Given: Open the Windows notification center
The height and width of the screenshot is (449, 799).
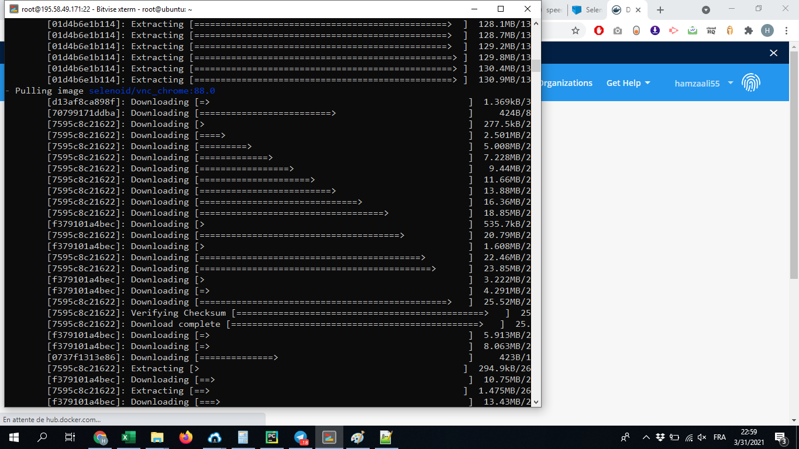Looking at the screenshot, I should coord(781,437).
